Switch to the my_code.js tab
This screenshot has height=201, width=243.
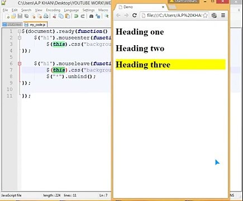35,25
